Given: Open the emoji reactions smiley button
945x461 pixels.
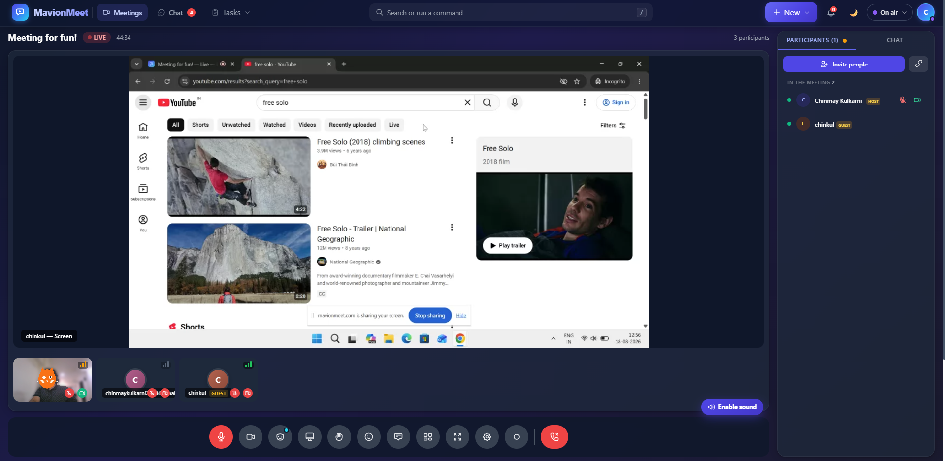Looking at the screenshot, I should tap(369, 437).
